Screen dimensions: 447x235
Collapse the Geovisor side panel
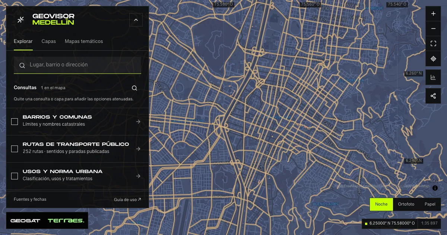(136, 20)
